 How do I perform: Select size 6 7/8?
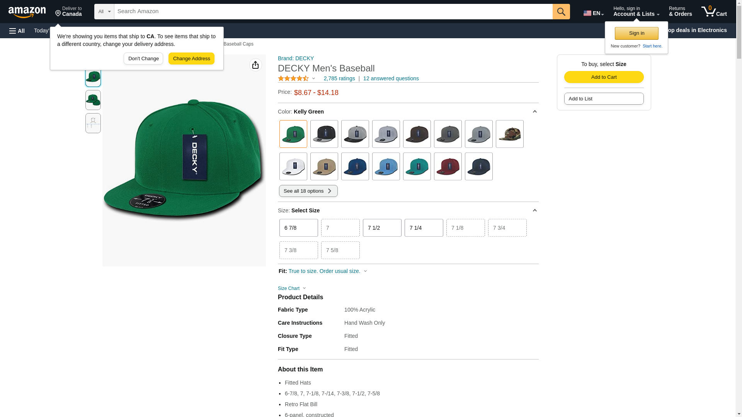pos(298,228)
